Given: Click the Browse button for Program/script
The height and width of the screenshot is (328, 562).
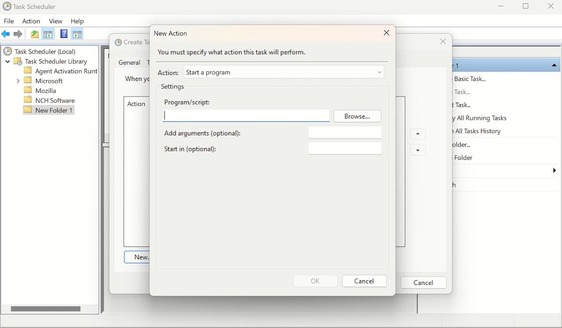Looking at the screenshot, I should coord(357,116).
